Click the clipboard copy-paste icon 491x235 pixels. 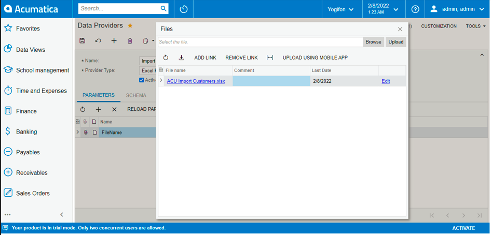[x=146, y=40]
